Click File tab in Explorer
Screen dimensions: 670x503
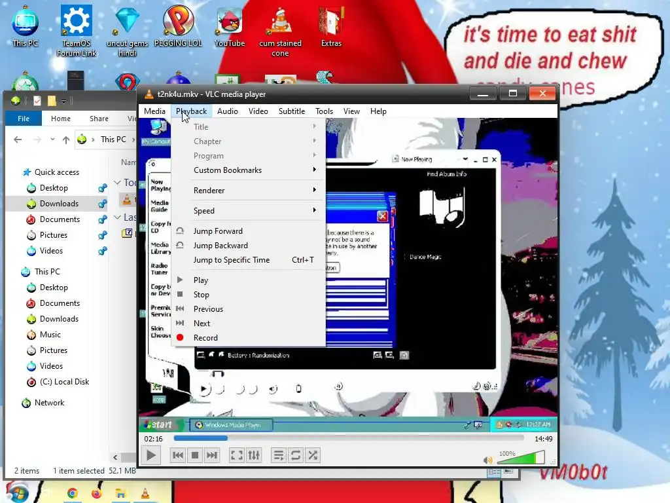click(x=24, y=119)
